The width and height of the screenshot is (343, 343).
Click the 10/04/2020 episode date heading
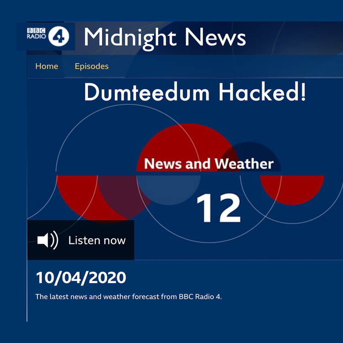[81, 278]
